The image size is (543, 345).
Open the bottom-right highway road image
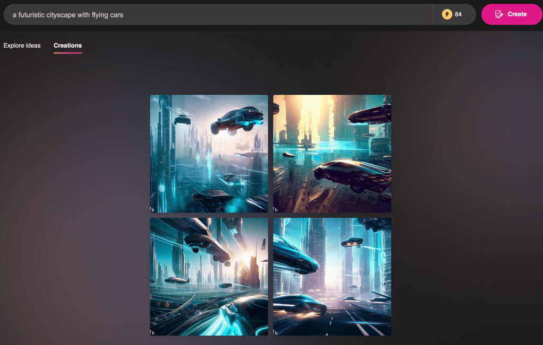[x=332, y=276]
